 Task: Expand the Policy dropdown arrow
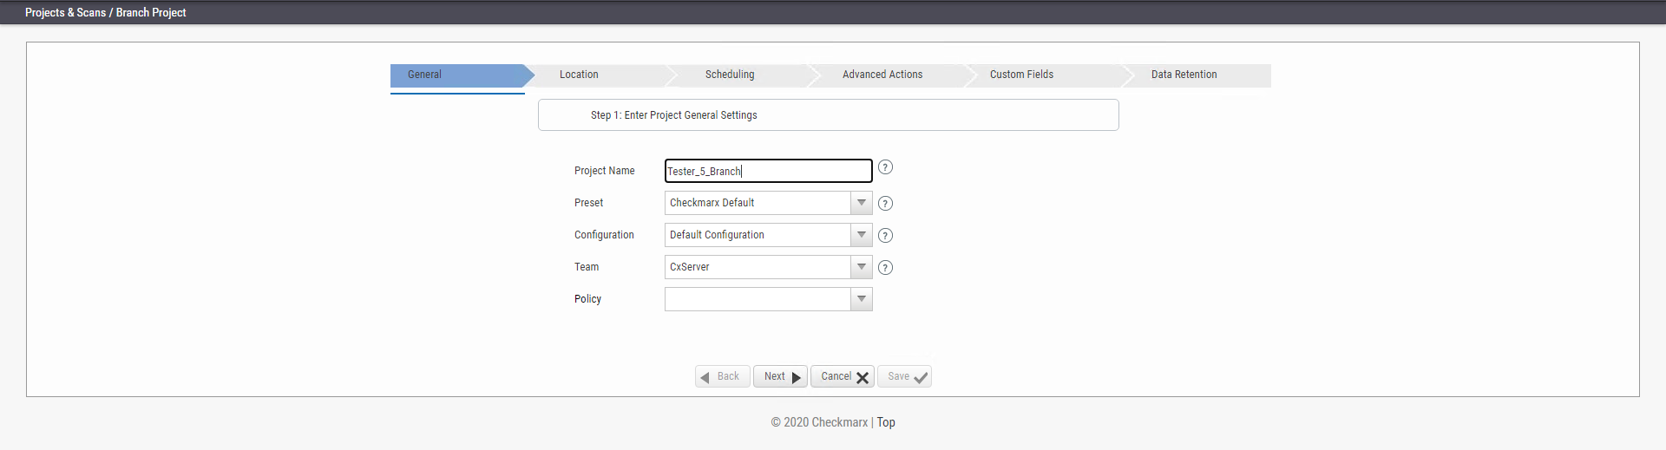click(x=862, y=299)
